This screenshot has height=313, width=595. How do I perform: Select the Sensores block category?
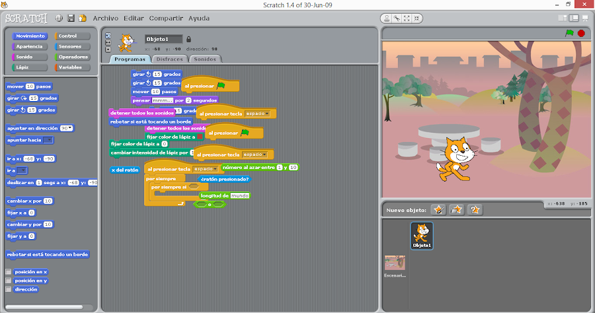point(73,46)
